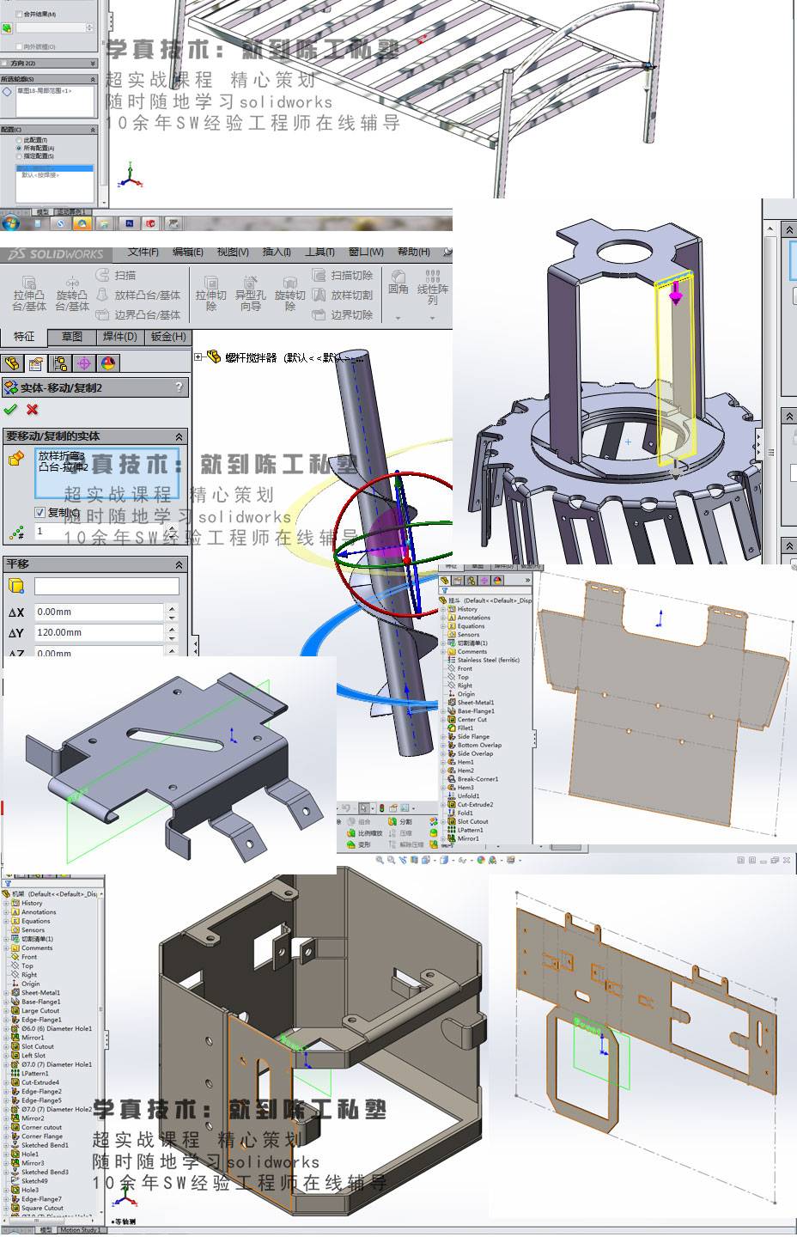Collapse the 平移 translate section
The height and width of the screenshot is (1249, 797).
179,564
